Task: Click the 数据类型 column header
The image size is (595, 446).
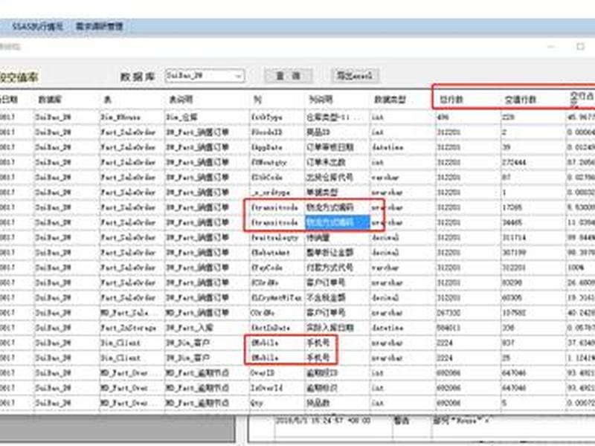Action: 390,100
